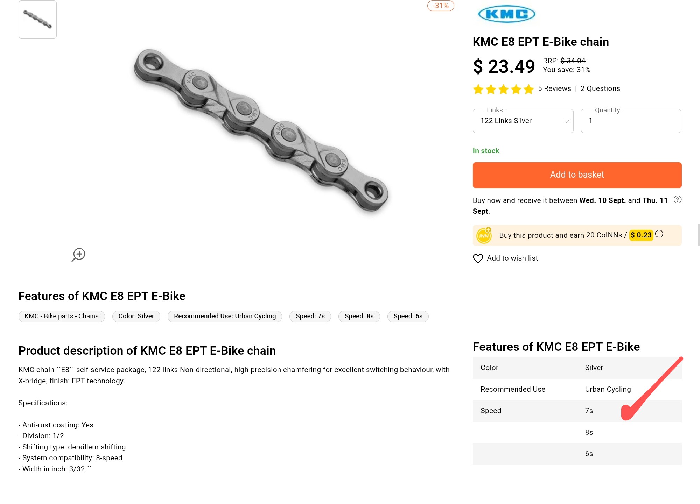
Task: Click the chevron arrow in Links selector
Action: pyautogui.click(x=567, y=121)
